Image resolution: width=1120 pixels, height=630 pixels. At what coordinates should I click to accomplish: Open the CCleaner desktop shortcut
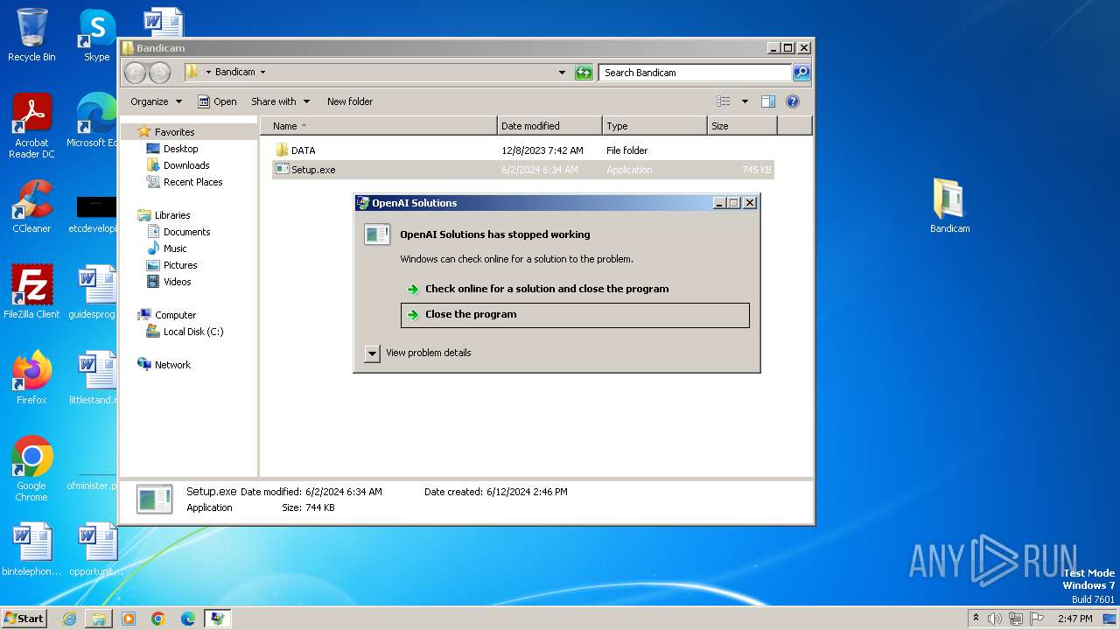tap(31, 206)
